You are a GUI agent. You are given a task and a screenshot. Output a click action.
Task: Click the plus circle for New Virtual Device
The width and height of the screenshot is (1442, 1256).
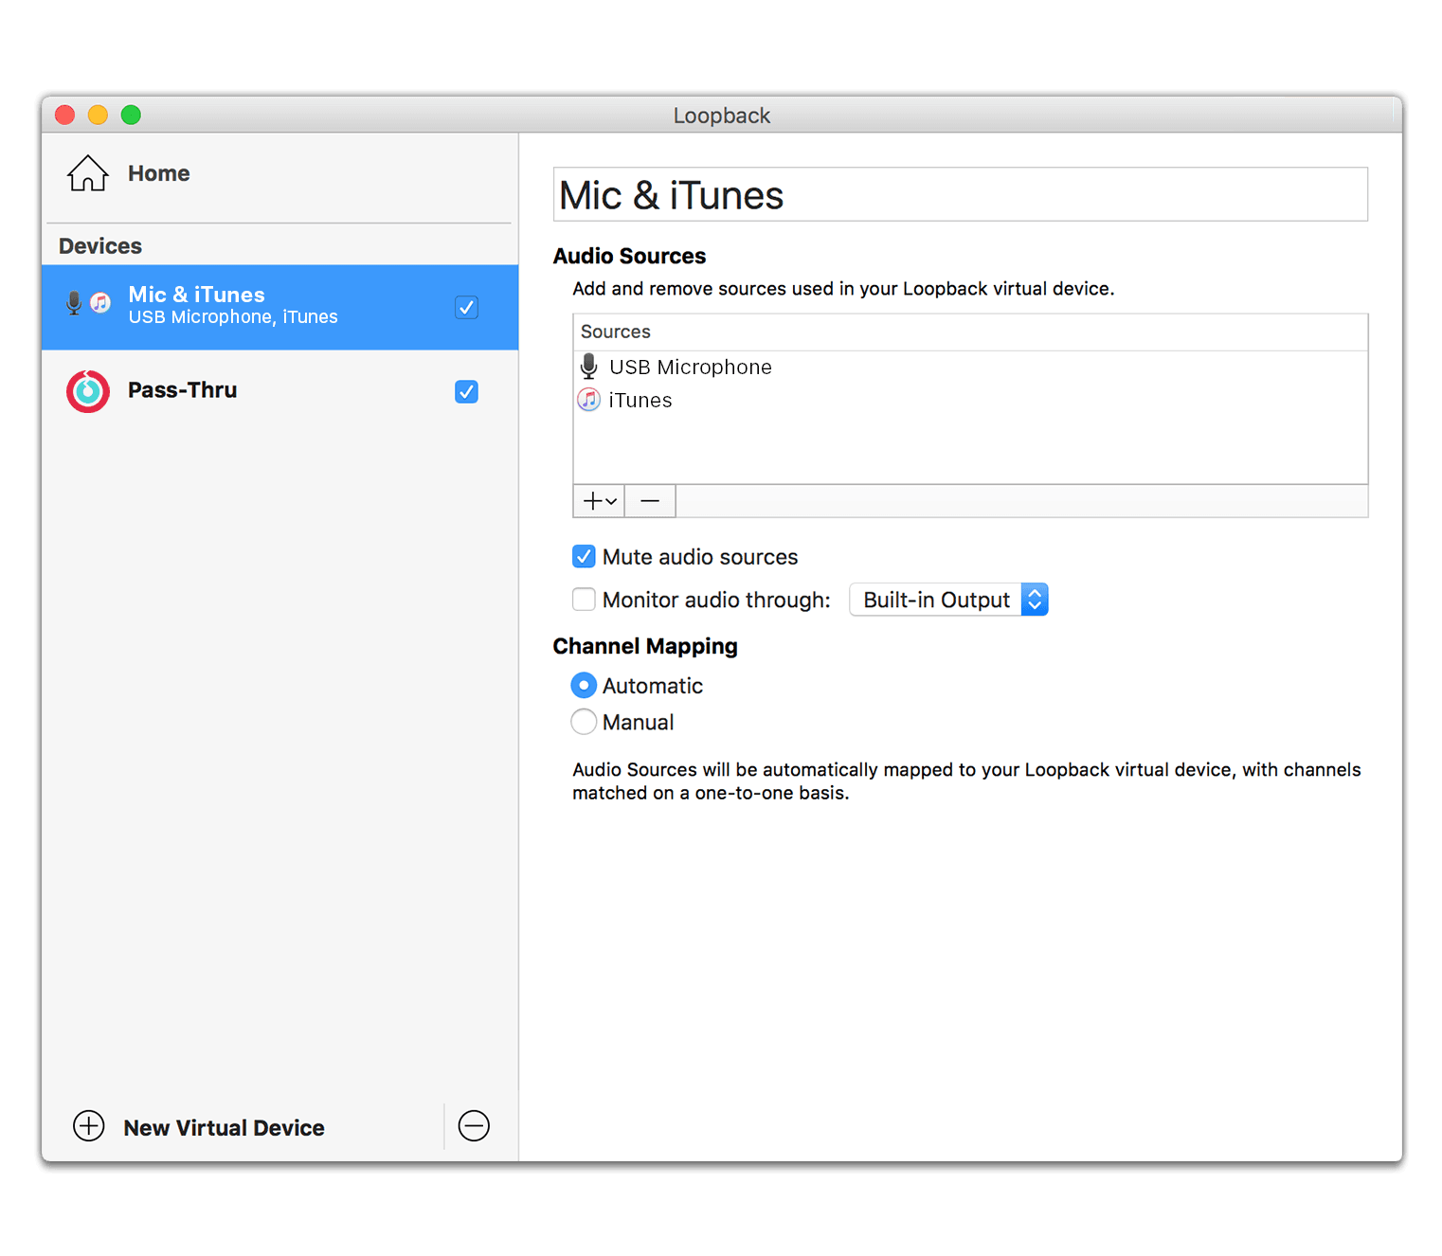[89, 1126]
